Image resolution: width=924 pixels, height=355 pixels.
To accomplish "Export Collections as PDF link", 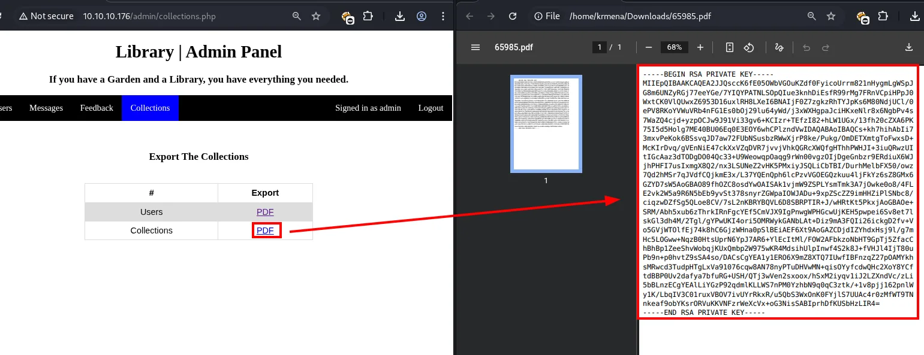I will [265, 230].
